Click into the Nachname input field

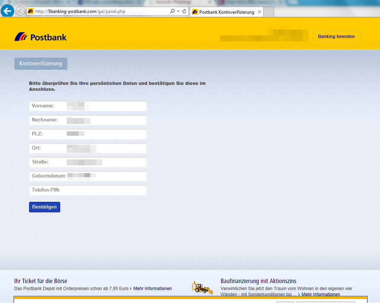88,120
